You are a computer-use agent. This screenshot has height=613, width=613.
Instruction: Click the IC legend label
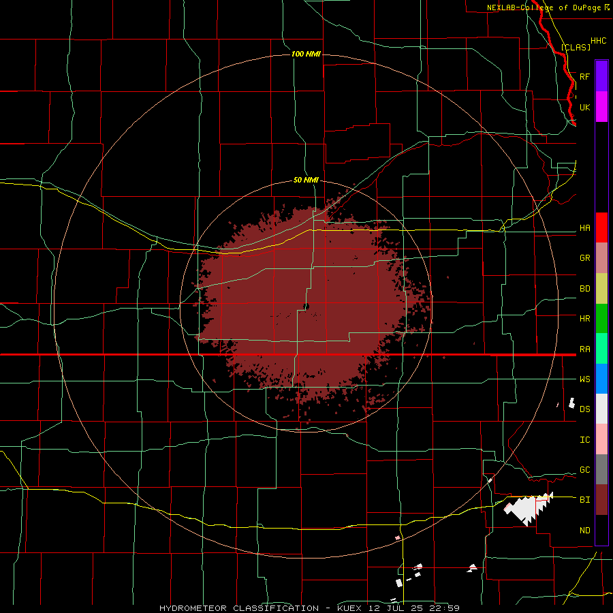tap(584, 439)
